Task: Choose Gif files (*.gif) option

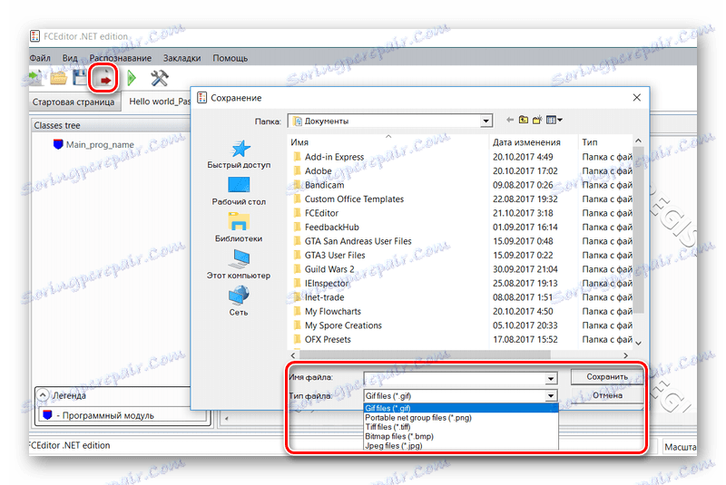Action: point(461,408)
